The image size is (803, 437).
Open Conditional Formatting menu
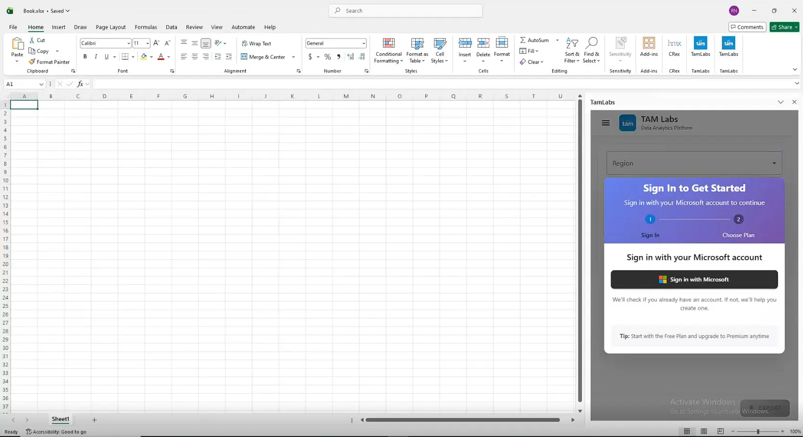389,50
